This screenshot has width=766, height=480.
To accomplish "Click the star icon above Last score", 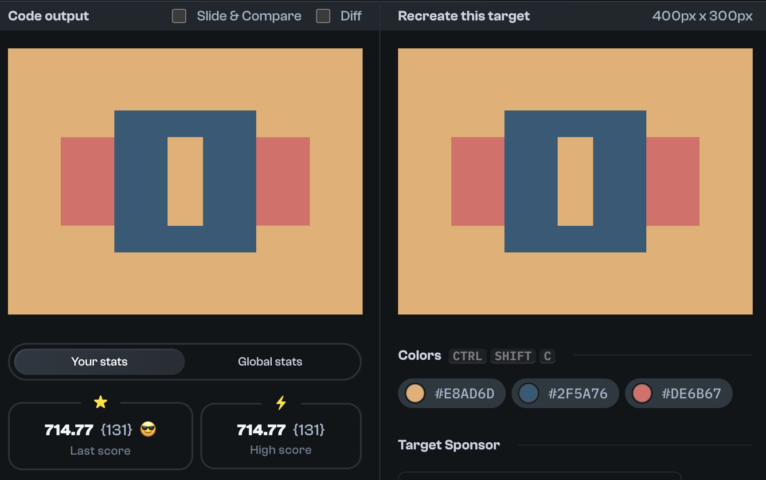I will (101, 402).
